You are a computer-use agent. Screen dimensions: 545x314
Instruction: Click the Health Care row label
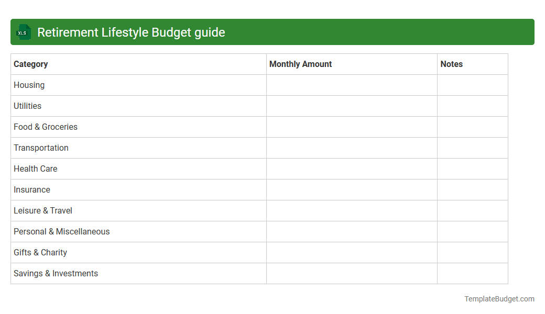pyautogui.click(x=35, y=169)
